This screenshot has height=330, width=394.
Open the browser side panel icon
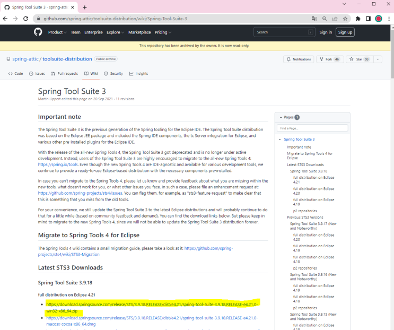click(368, 18)
